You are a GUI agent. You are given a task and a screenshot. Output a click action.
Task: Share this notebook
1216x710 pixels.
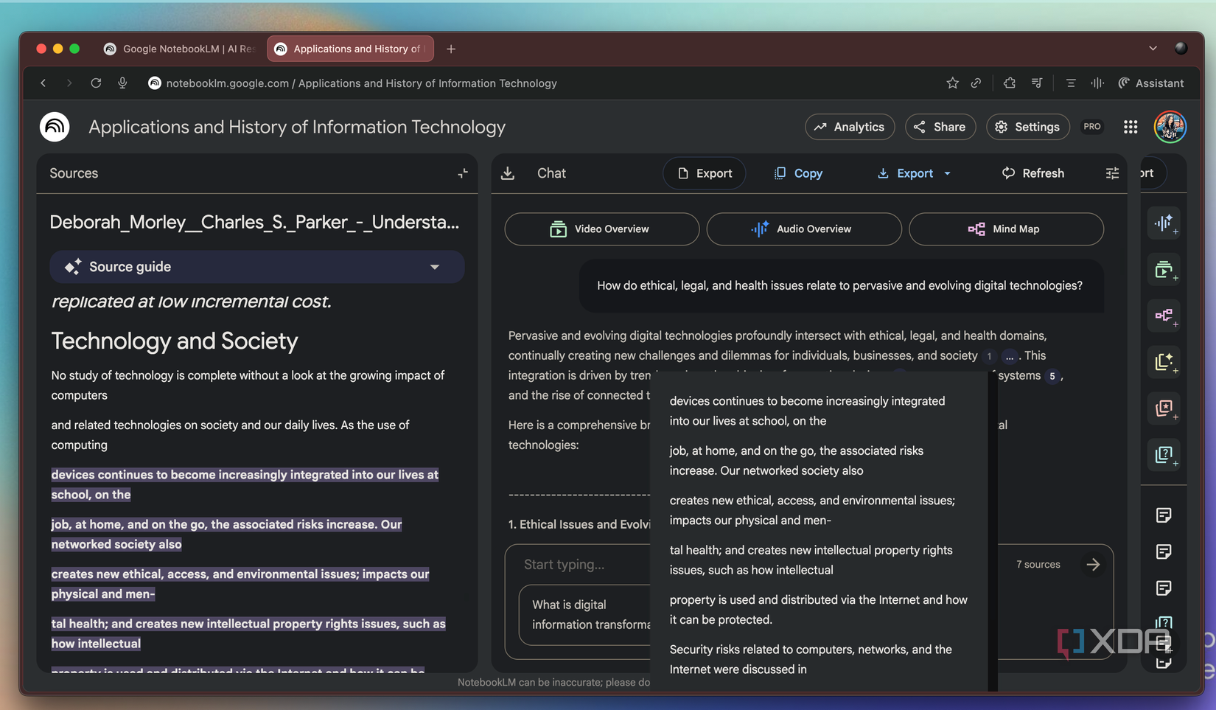pyautogui.click(x=940, y=127)
